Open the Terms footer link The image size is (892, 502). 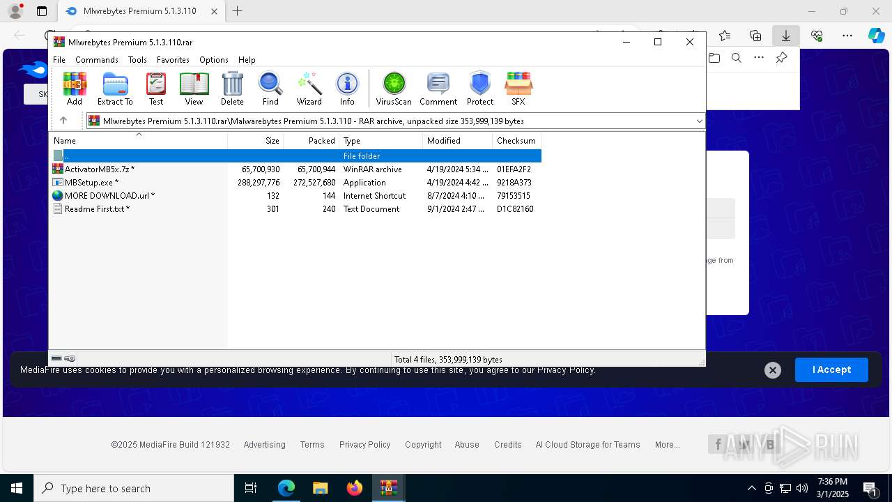[x=312, y=445]
